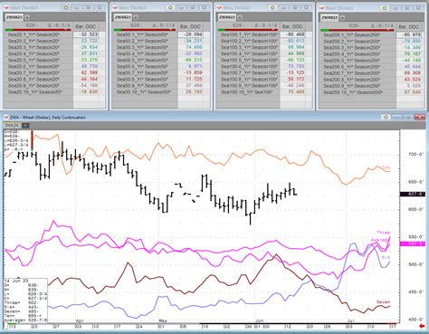429x334 pixels.
Task: Click the Jul label on the date axis
Action: click(x=350, y=320)
